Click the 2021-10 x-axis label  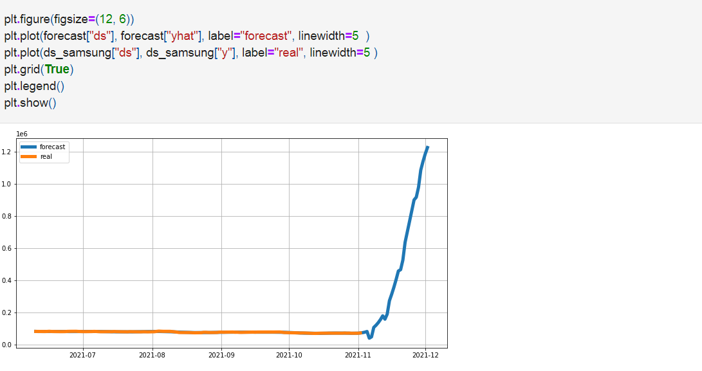289,356
